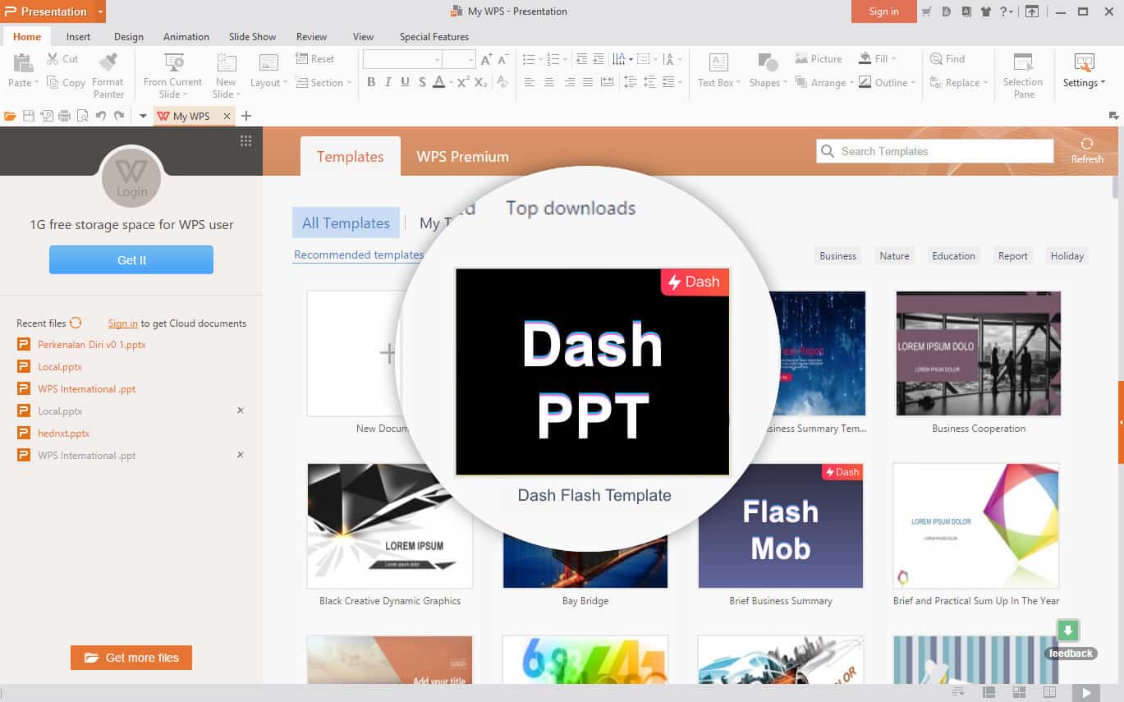Open the Brief Business Summary Flash Mob thumbnail
This screenshot has height=702, width=1124.
click(x=780, y=525)
